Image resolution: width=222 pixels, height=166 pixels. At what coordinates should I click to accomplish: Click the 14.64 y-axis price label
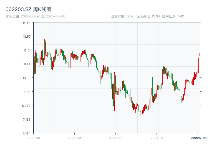27,23
